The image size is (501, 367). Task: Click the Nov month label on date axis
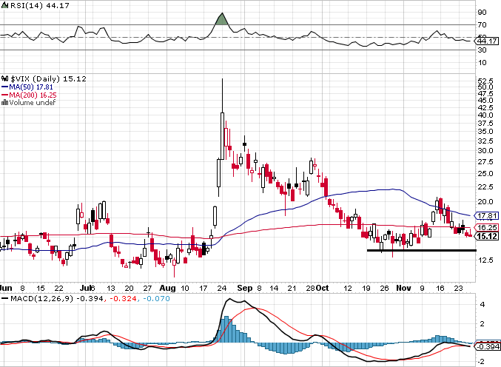click(403, 288)
